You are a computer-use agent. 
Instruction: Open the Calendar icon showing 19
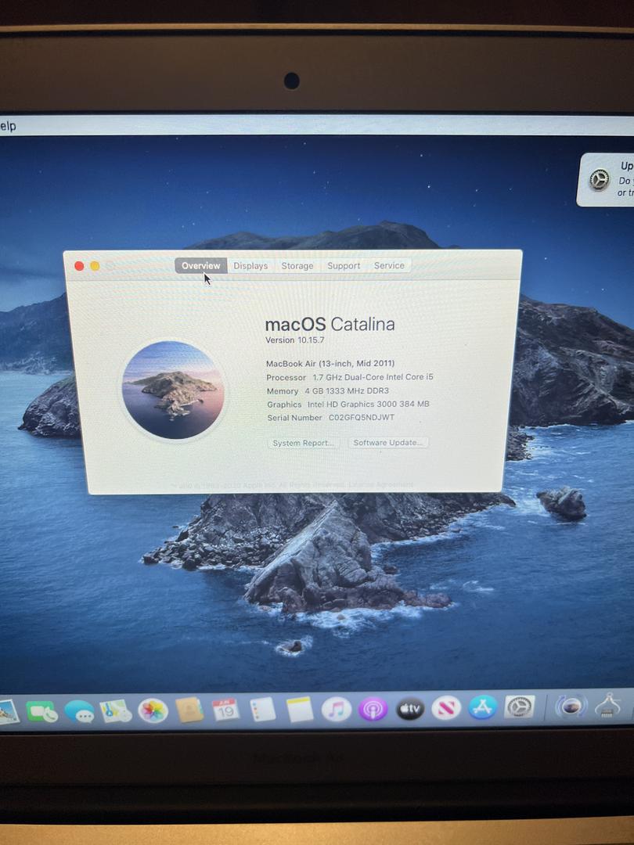click(x=226, y=710)
